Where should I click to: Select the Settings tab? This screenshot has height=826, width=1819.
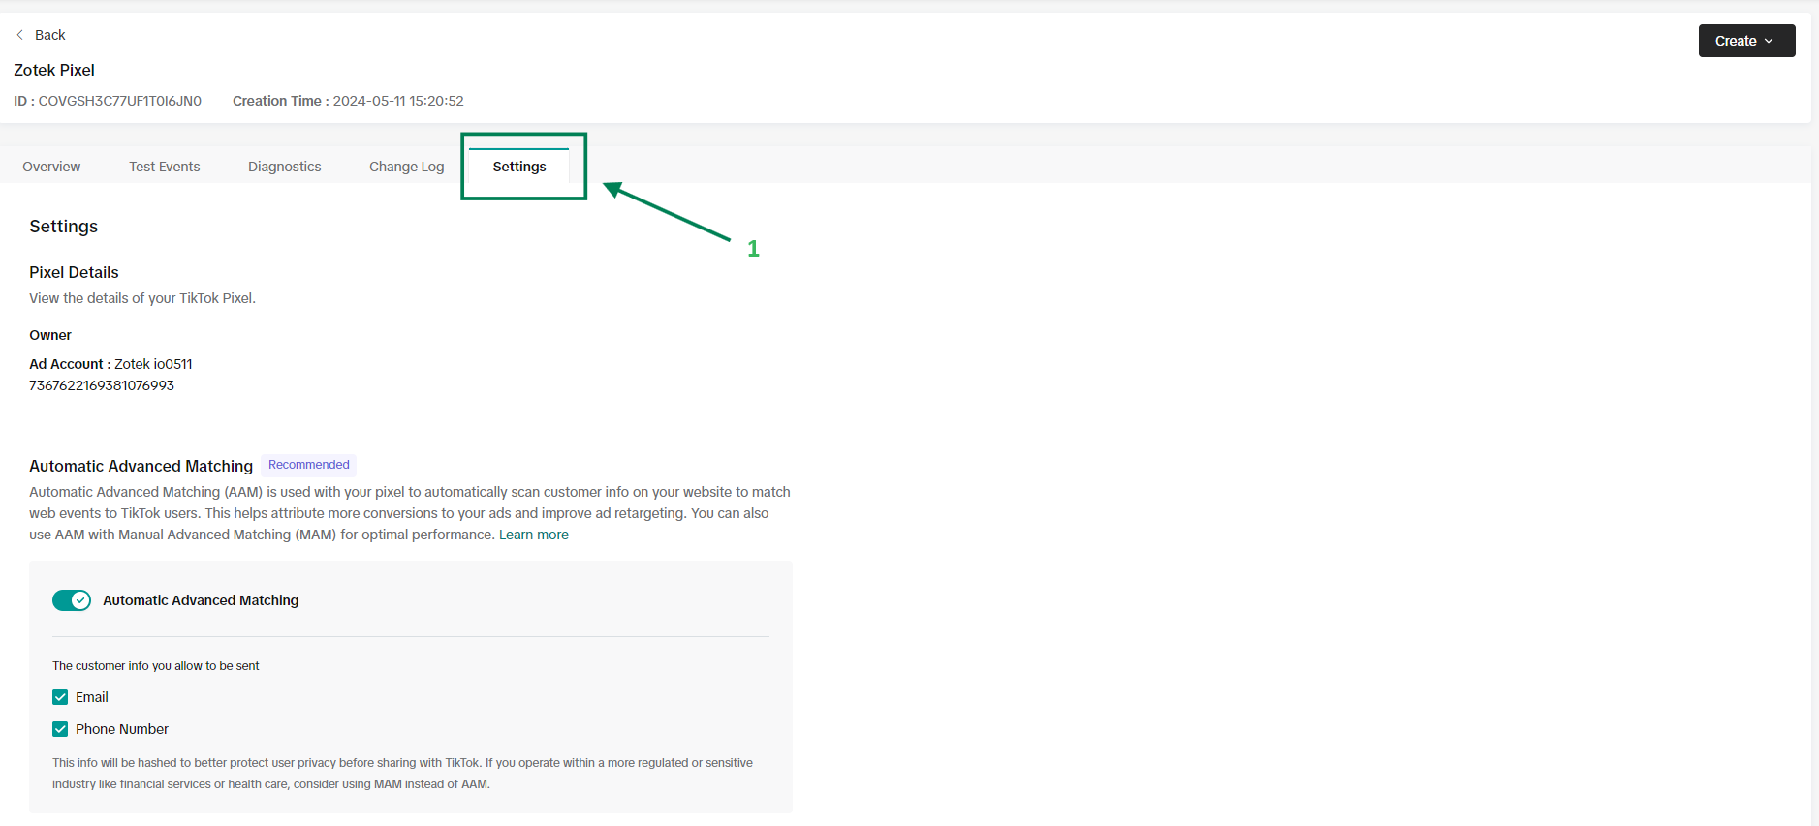click(x=519, y=167)
